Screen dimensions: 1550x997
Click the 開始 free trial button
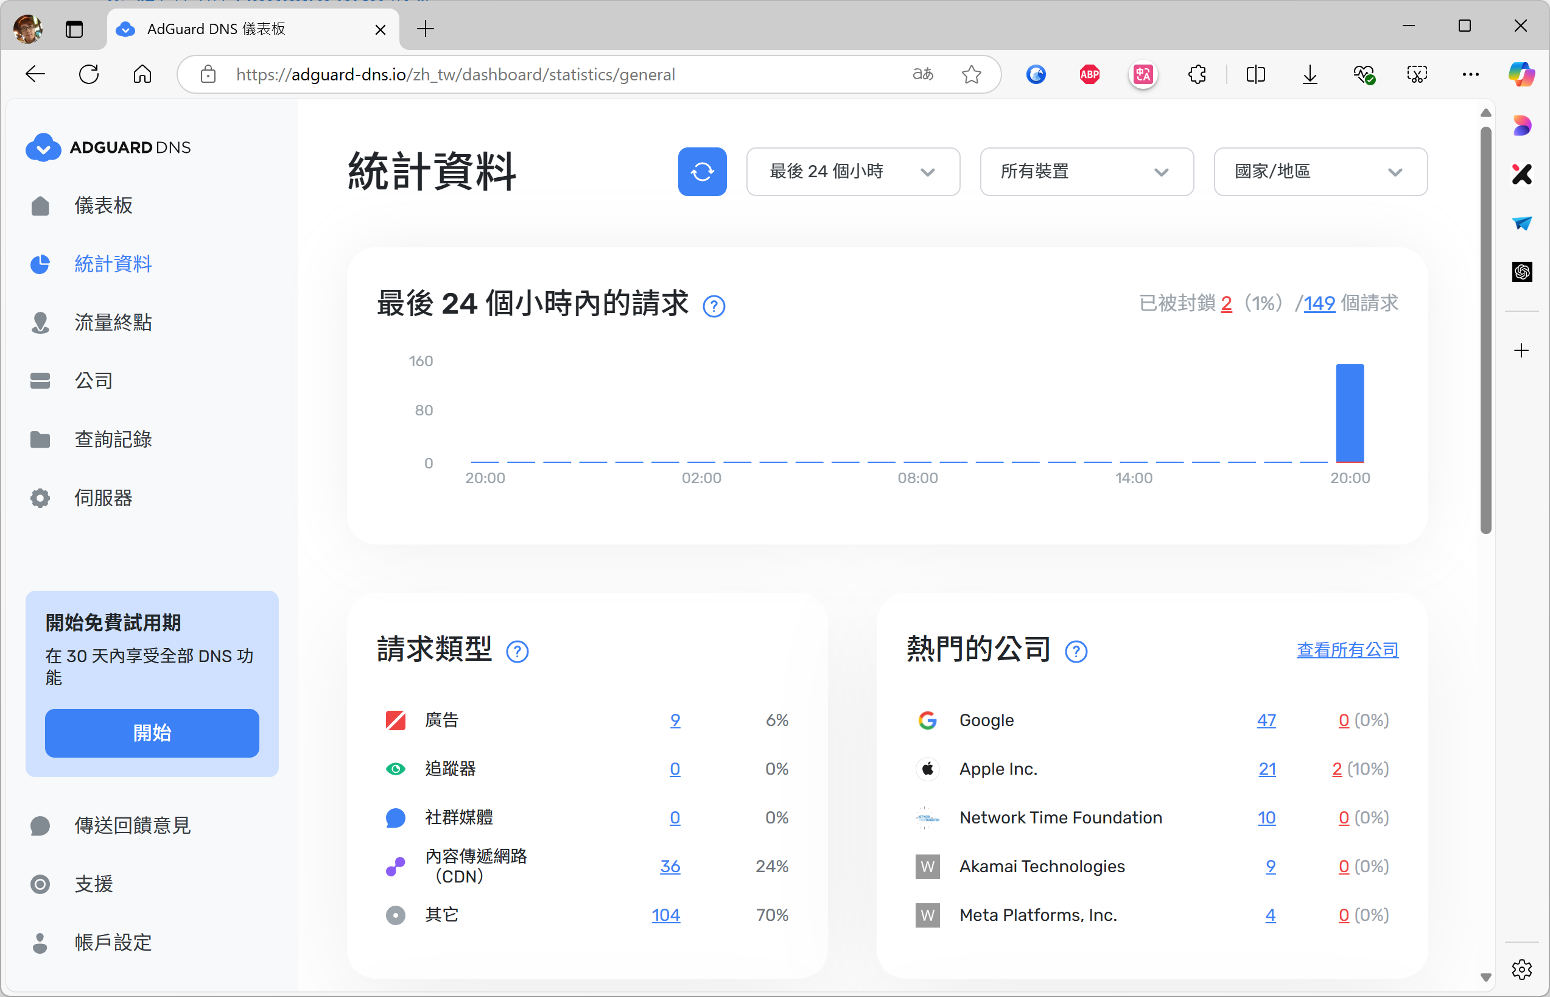point(152,733)
